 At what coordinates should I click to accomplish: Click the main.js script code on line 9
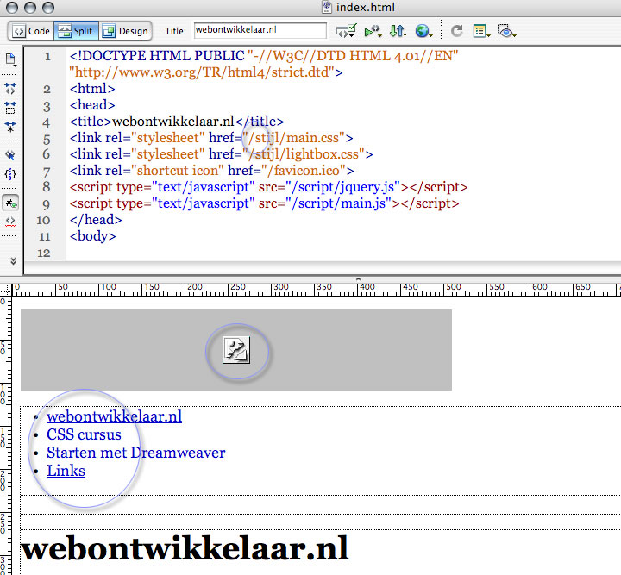coord(264,203)
